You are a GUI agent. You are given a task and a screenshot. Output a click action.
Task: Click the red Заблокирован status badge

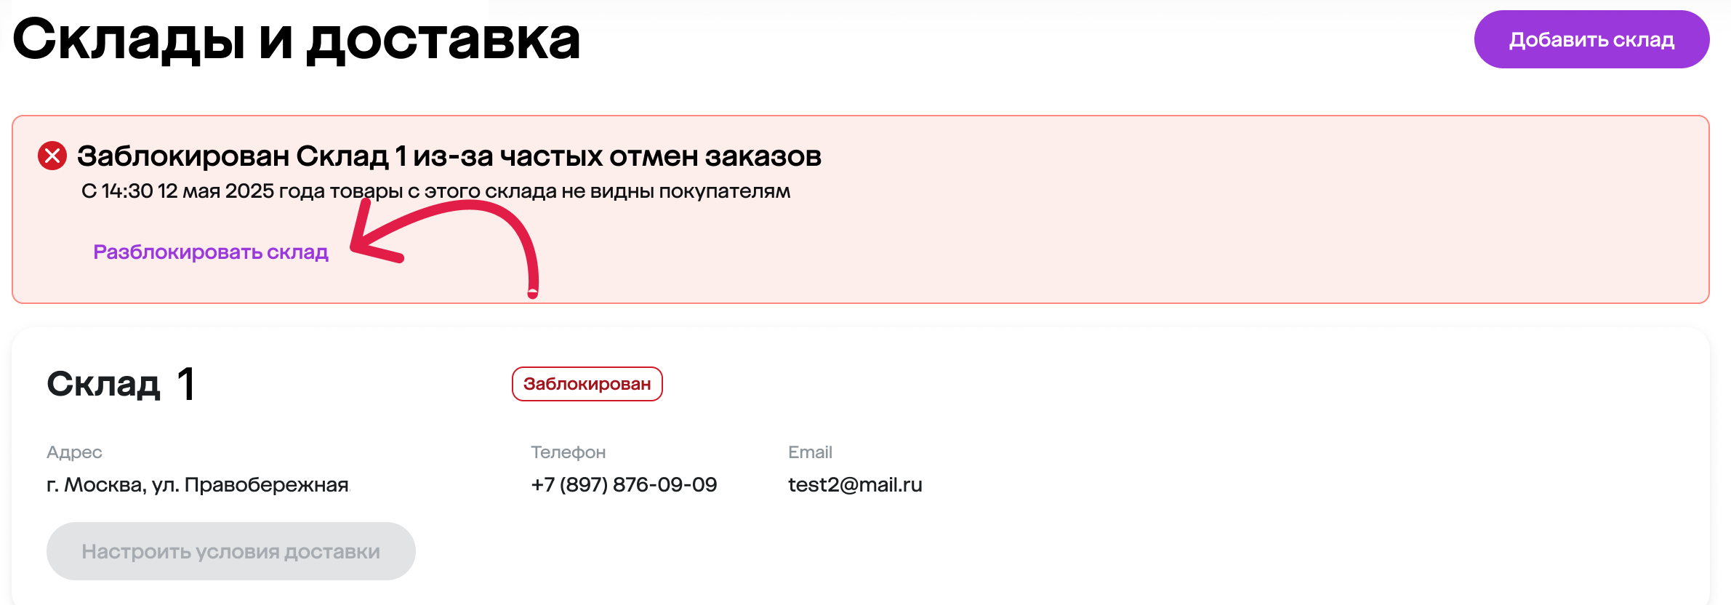pos(587,384)
